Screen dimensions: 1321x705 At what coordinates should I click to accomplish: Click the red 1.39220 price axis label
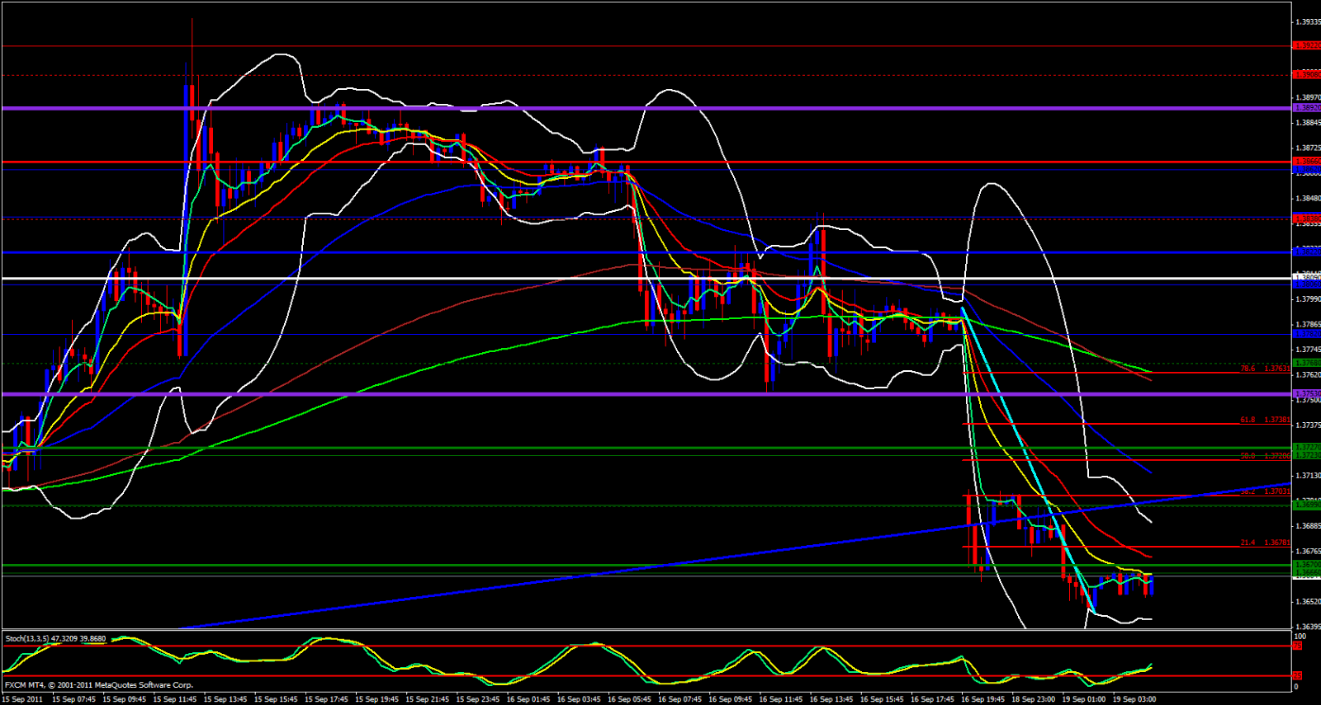coord(1306,45)
